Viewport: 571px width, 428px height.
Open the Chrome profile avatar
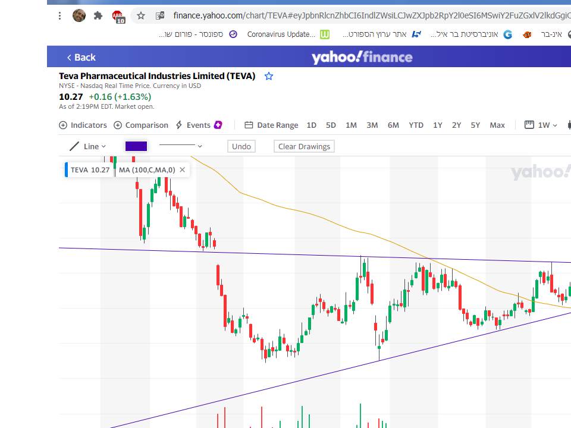tap(79, 15)
